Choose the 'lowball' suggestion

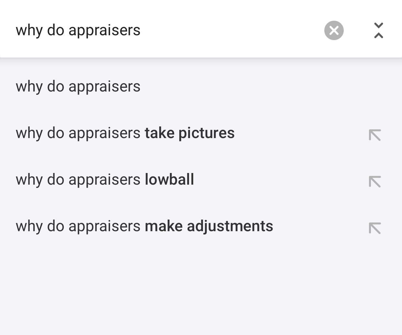[105, 179]
